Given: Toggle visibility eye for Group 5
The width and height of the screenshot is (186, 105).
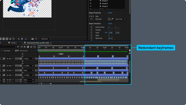Looking at the screenshot, I should (x=90, y=6).
